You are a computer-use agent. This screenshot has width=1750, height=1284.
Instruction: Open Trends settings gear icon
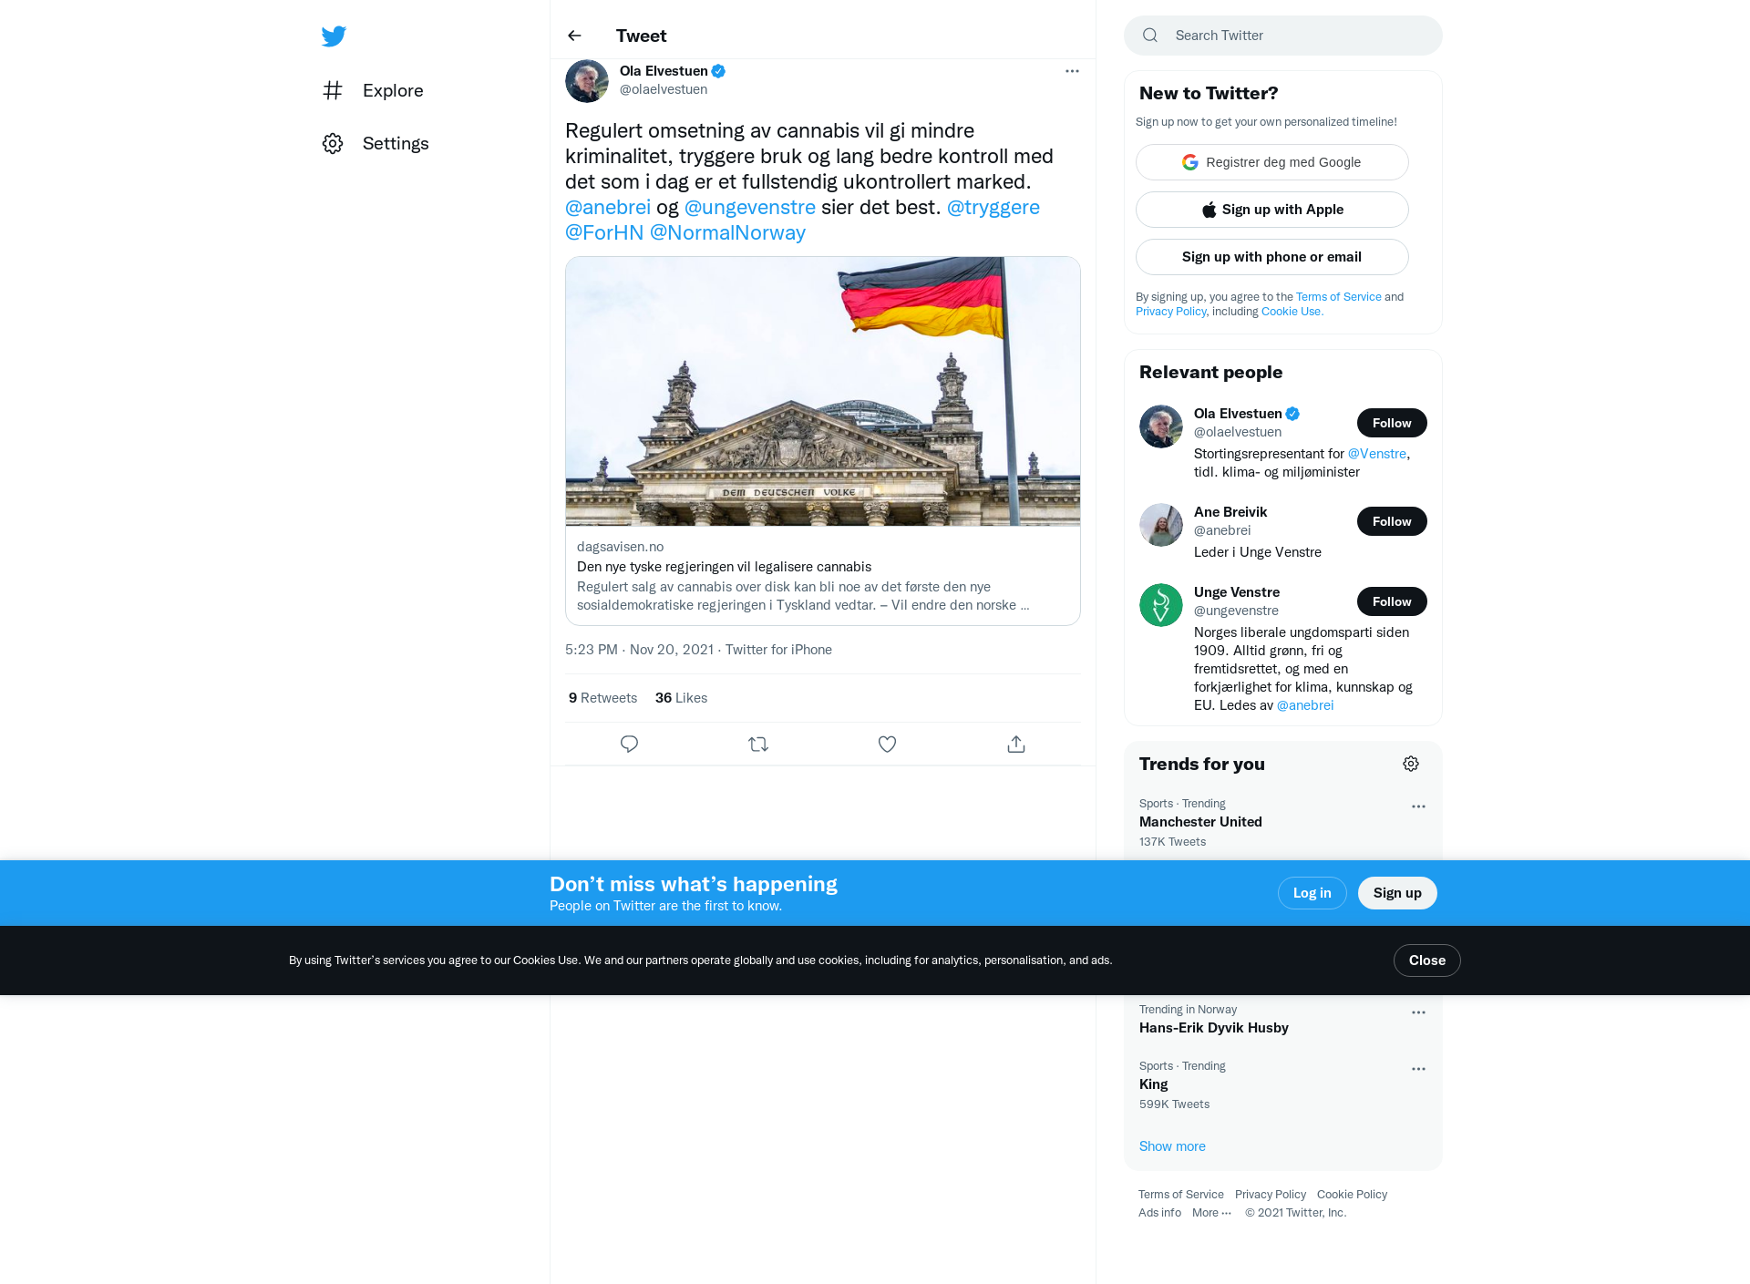point(1411,764)
